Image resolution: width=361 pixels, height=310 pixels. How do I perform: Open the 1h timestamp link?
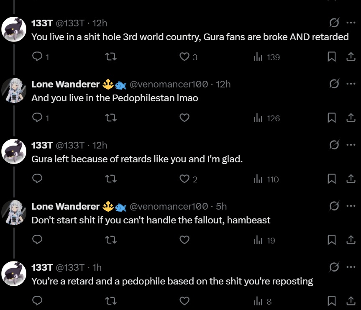97,267
